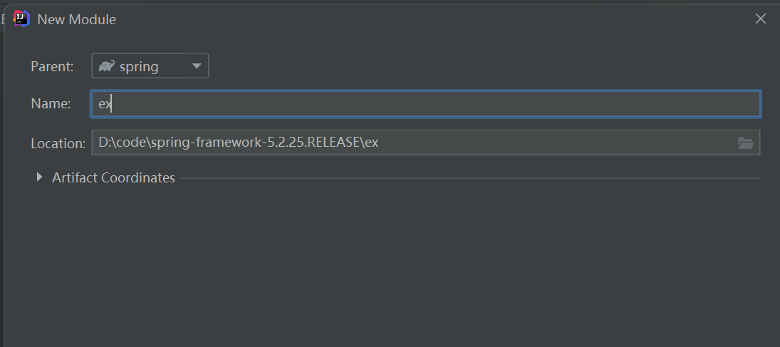Screen dimensions: 780x347
Task: Click the IntelliJ IDEA logo icon
Action: pos(21,19)
